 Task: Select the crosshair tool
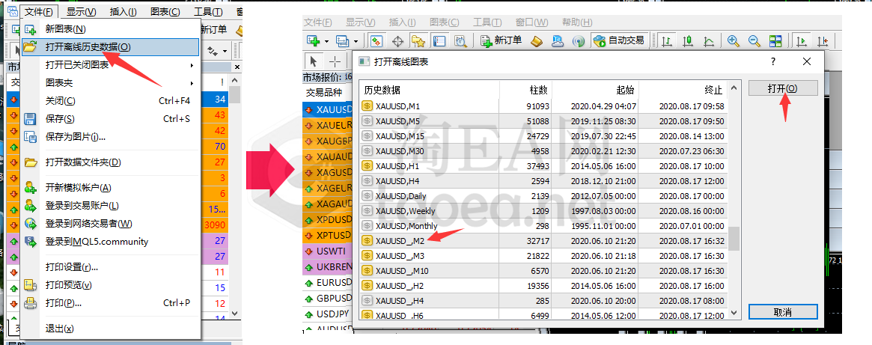coord(335,61)
